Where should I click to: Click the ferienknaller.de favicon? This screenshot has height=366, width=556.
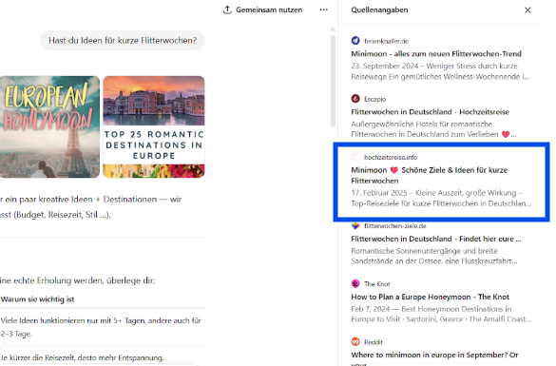[355, 41]
